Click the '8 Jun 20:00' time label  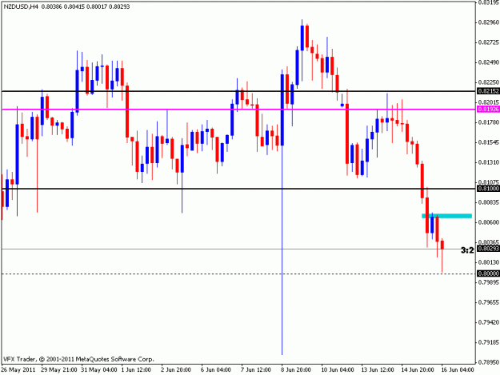click(x=295, y=369)
